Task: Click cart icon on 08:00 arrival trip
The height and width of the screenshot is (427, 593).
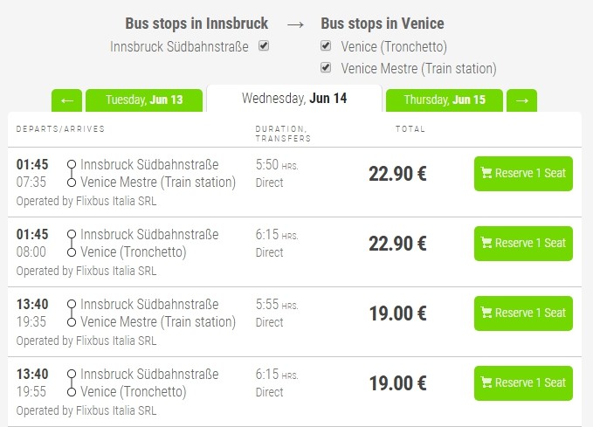Action: (x=487, y=243)
